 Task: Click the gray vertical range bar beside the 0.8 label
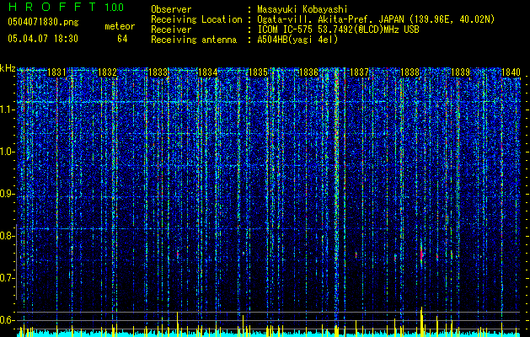[x=16, y=262]
